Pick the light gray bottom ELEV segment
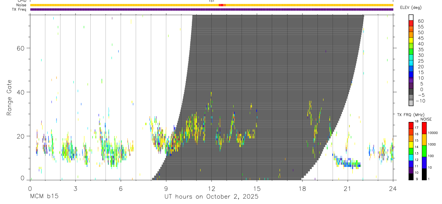442x204 pixels. (411, 103)
